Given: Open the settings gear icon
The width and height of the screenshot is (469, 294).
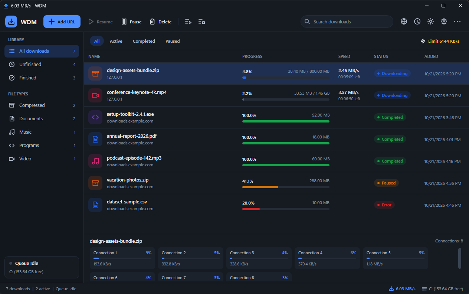Looking at the screenshot, I should click(x=444, y=22).
